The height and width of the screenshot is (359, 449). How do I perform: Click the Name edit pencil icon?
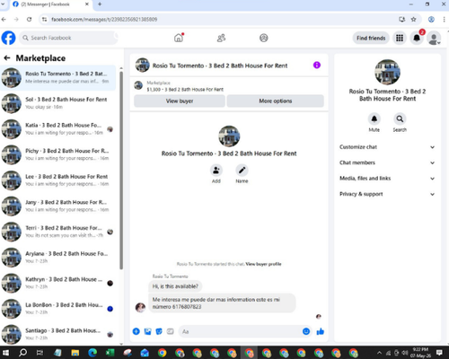point(242,171)
